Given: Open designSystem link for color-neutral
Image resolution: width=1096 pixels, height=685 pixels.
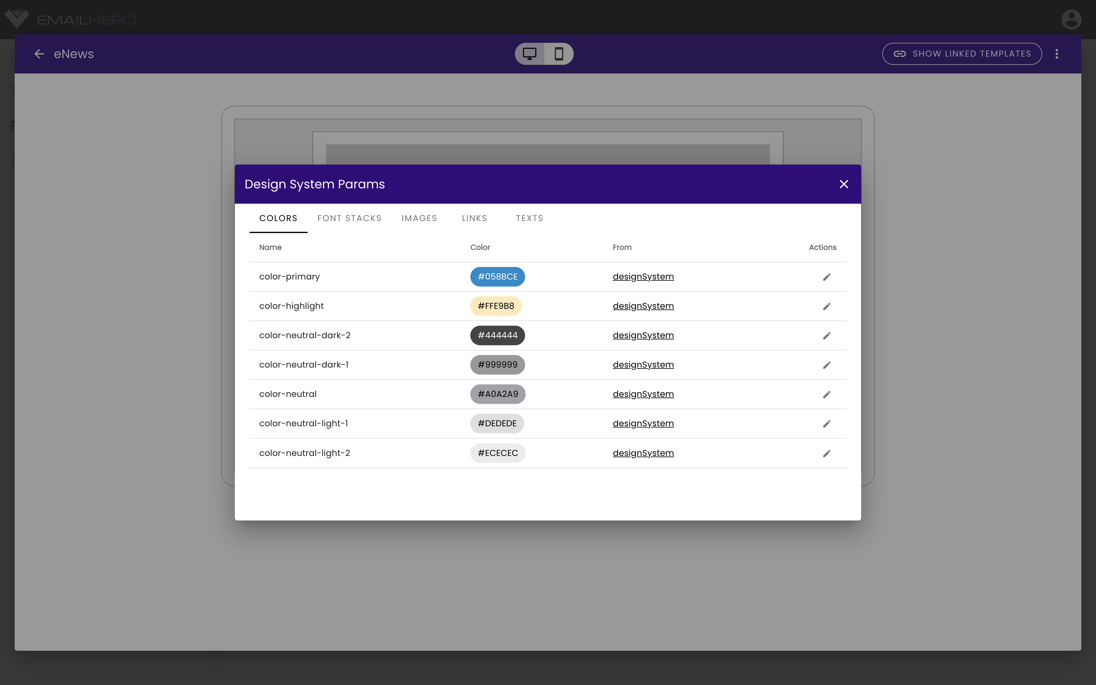Looking at the screenshot, I should pyautogui.click(x=643, y=394).
